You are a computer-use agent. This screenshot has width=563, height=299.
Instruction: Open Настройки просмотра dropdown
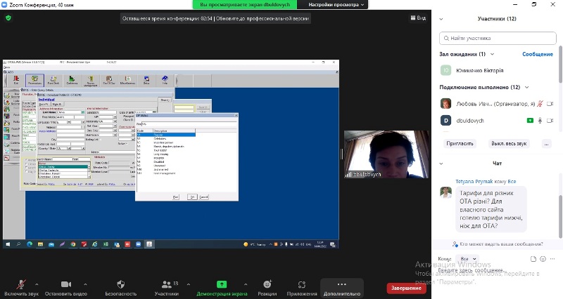click(336, 5)
